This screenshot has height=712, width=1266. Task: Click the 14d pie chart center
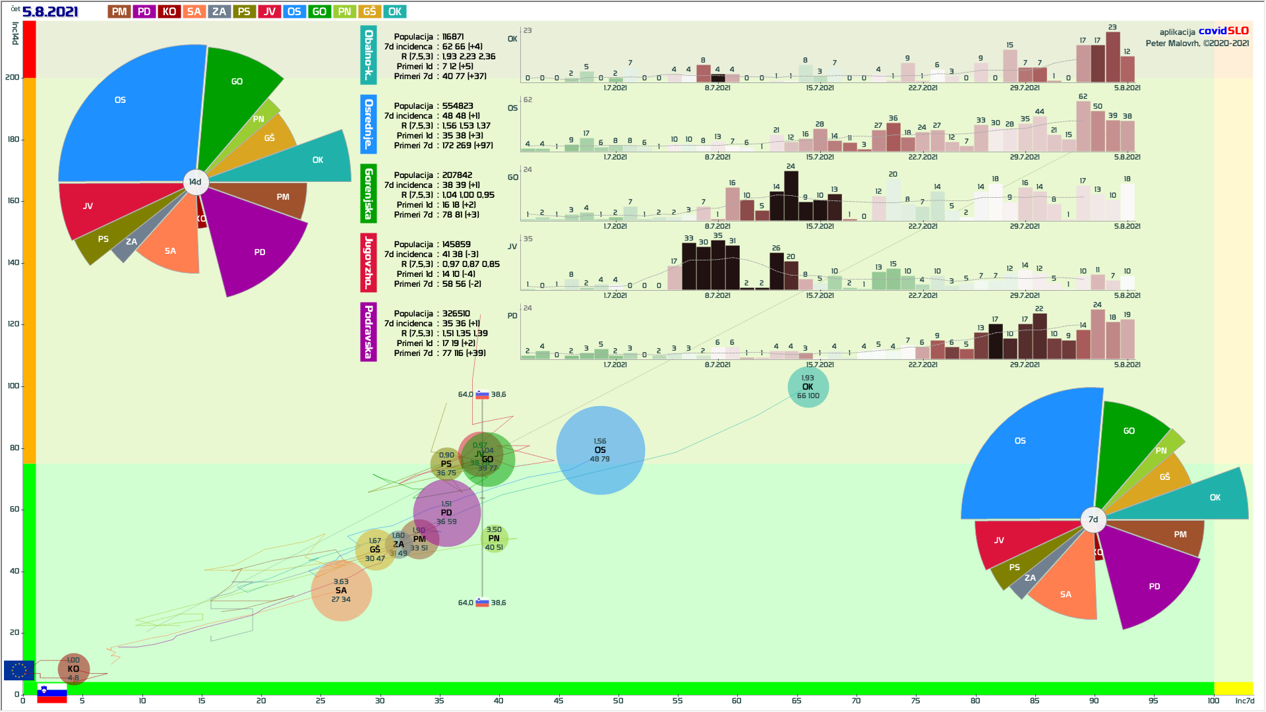[x=195, y=182]
